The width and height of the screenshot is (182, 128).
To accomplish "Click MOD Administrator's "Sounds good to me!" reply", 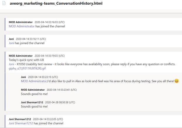I will tap(34, 94).
